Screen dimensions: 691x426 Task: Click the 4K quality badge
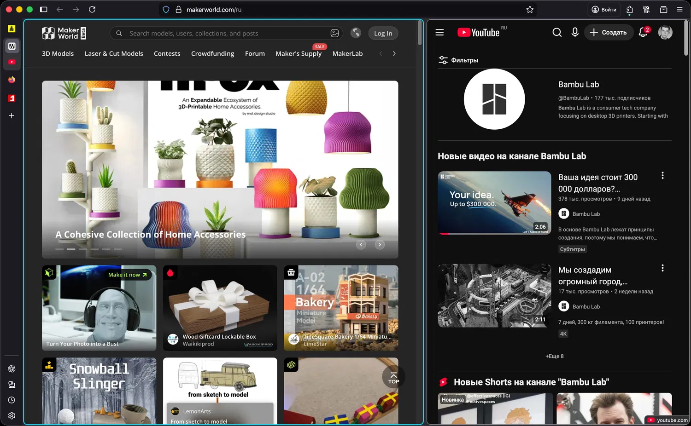point(563,334)
